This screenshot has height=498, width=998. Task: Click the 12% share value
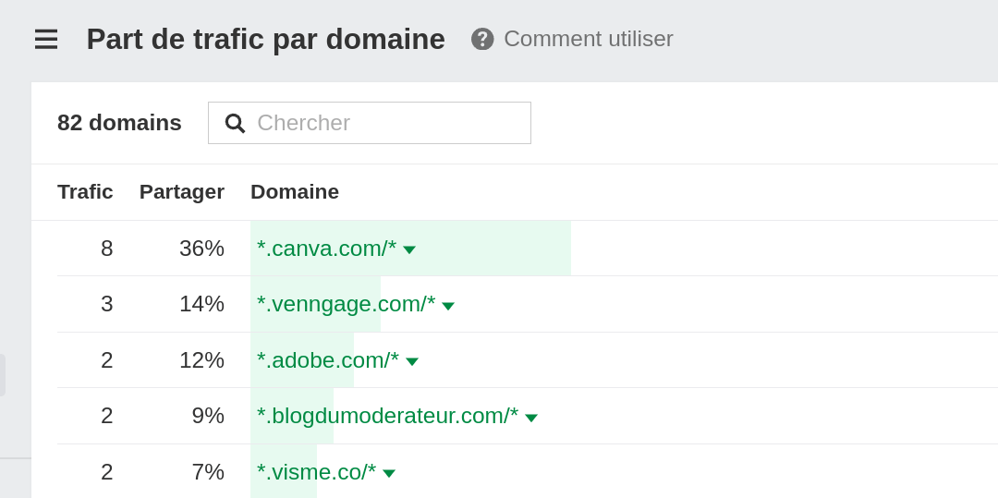pyautogui.click(x=201, y=360)
